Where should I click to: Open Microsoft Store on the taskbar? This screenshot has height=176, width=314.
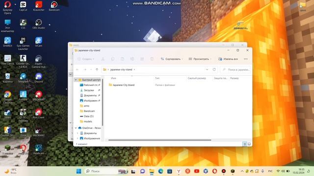tap(170, 171)
